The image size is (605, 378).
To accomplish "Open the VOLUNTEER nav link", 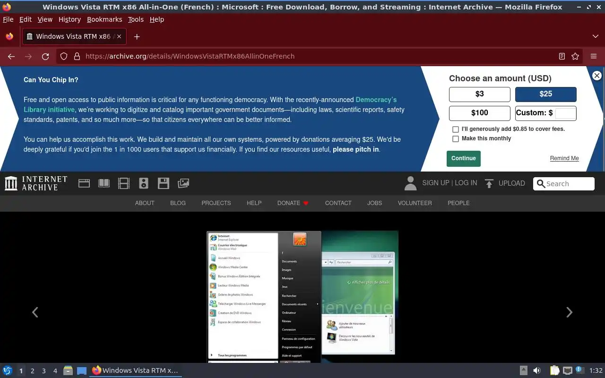I will [x=415, y=203].
